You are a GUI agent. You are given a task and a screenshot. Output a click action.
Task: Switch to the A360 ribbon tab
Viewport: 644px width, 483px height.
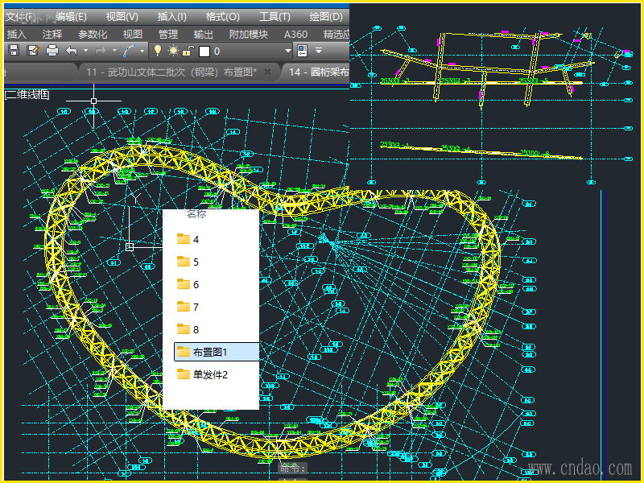295,35
